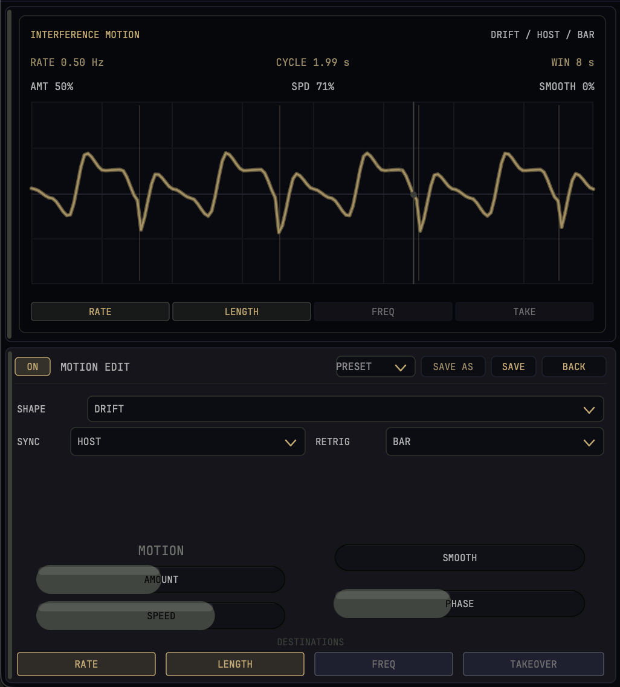Image resolution: width=620 pixels, height=687 pixels.
Task: Click the SPEED slider
Action: pos(161,616)
